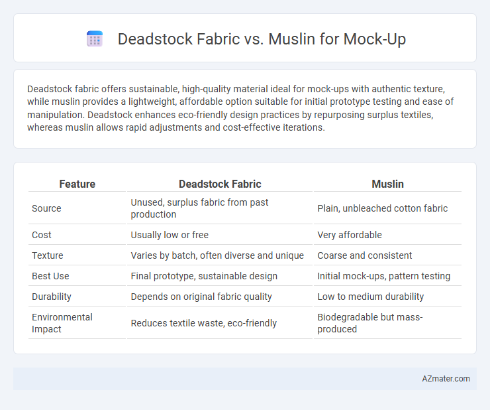
Task: Click the calendar icon beside the title
Action: 95,39
